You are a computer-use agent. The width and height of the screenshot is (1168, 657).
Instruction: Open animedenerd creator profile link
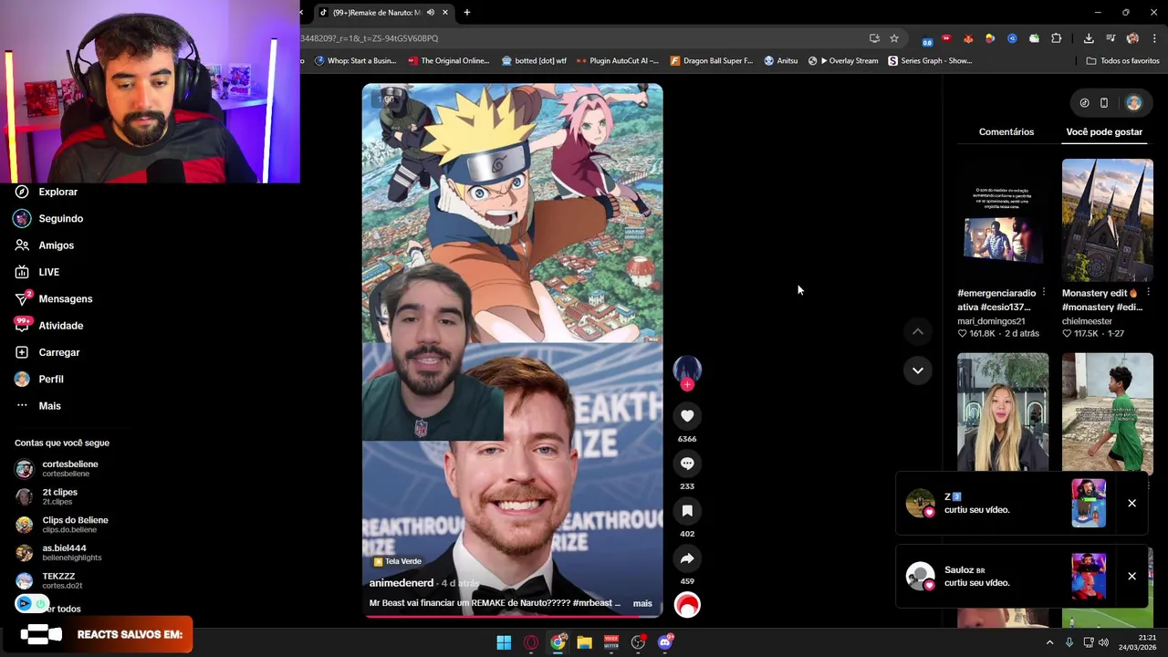tap(401, 583)
